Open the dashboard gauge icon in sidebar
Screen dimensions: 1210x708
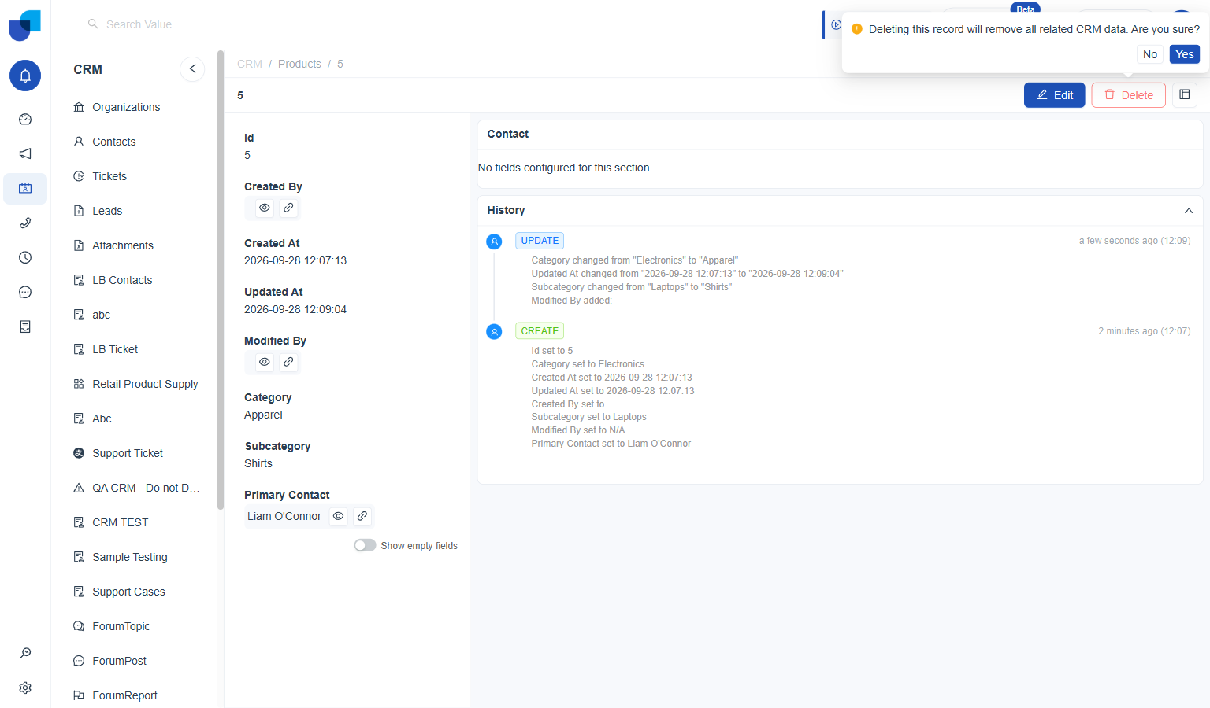(25, 120)
